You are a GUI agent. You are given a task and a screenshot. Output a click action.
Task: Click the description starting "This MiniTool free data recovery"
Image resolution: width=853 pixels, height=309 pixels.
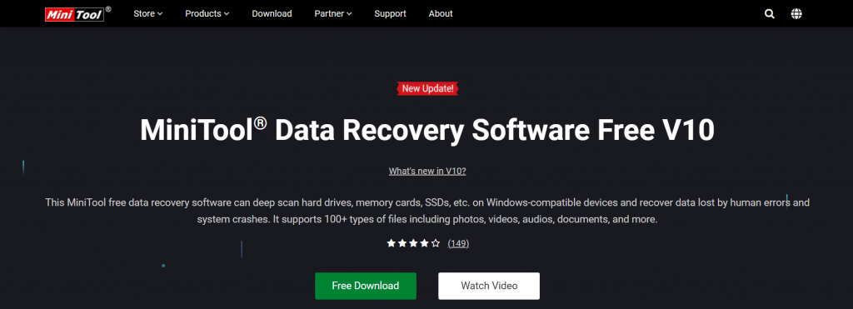(427, 211)
